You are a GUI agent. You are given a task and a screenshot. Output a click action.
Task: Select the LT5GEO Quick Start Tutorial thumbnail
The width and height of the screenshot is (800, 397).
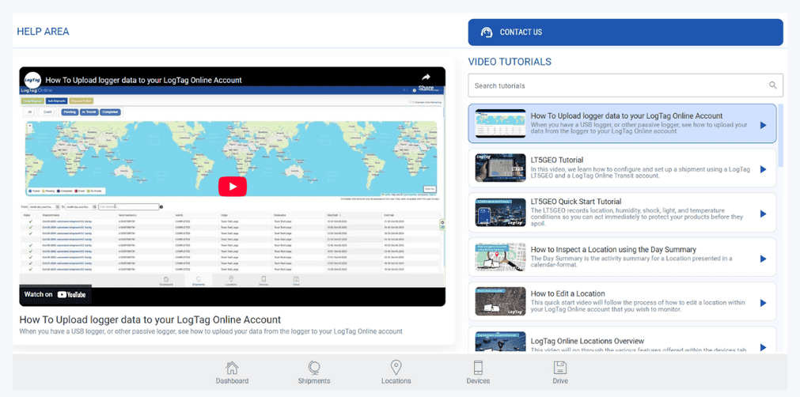(x=501, y=212)
